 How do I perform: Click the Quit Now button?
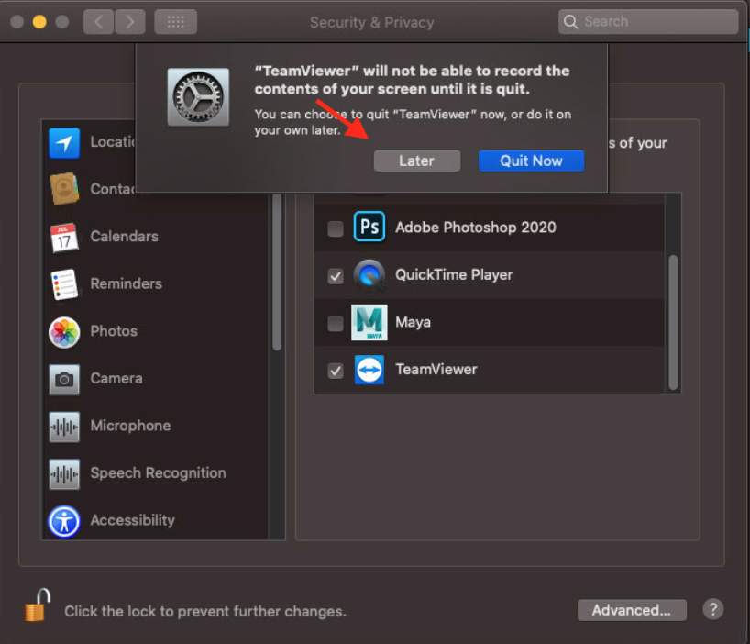coord(532,161)
